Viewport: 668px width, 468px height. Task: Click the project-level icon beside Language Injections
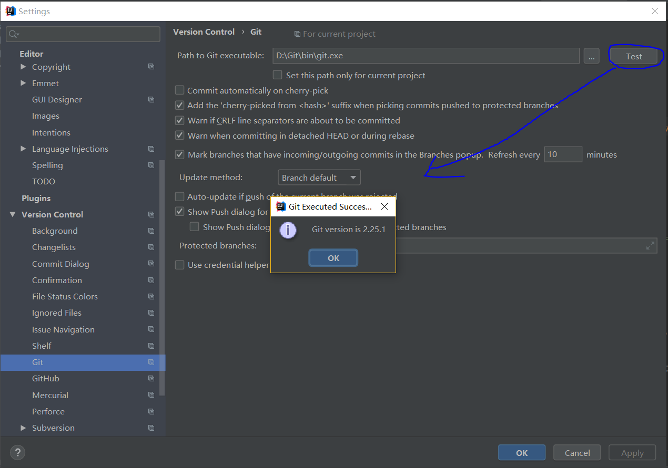(x=151, y=149)
